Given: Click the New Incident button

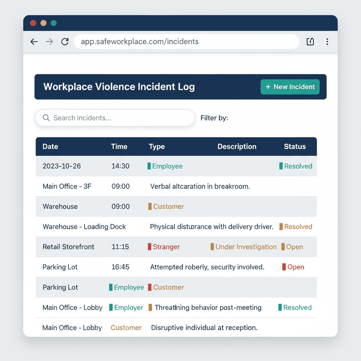Looking at the screenshot, I should (290, 87).
